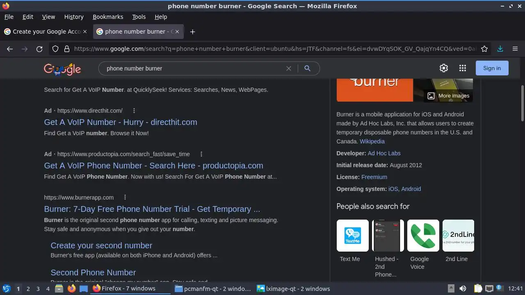Viewport: 525px width, 295px height.
Task: Open the Android operating system link
Action: (x=411, y=189)
